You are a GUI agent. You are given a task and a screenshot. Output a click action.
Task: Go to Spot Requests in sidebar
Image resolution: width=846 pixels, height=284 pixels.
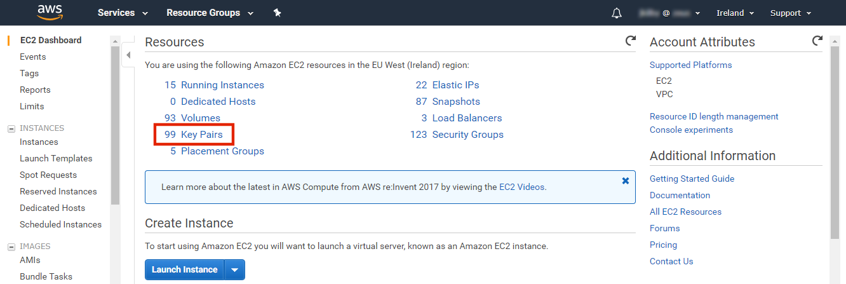48,175
